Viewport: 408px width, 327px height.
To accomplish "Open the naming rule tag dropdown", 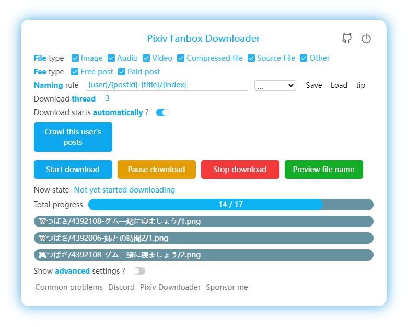I will (275, 85).
